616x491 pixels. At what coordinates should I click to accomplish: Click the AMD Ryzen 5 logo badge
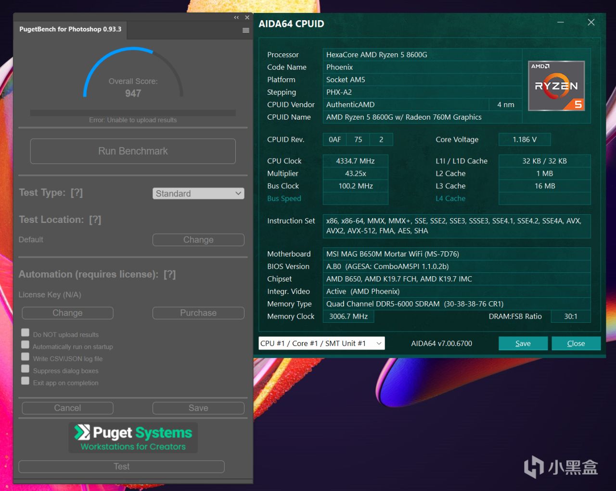point(556,86)
